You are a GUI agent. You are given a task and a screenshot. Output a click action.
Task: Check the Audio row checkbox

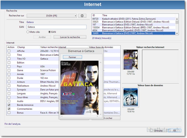(9, 101)
